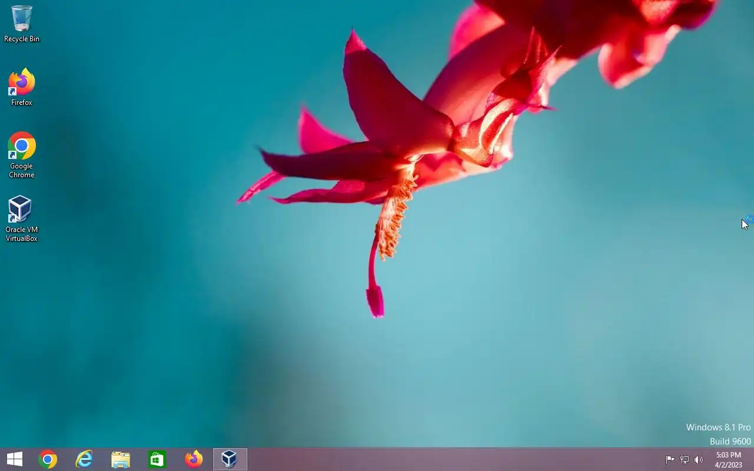The height and width of the screenshot is (471, 754).
Task: Launch Firefox from the taskbar
Action: [194, 459]
